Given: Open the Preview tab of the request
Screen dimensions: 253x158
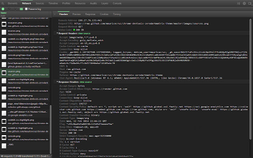Looking at the screenshot, I should (x=77, y=13).
